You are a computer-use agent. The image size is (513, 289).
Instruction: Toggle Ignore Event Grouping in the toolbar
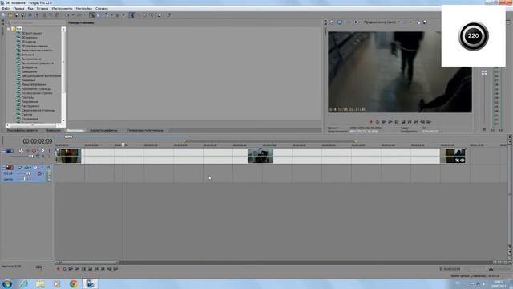click(124, 15)
